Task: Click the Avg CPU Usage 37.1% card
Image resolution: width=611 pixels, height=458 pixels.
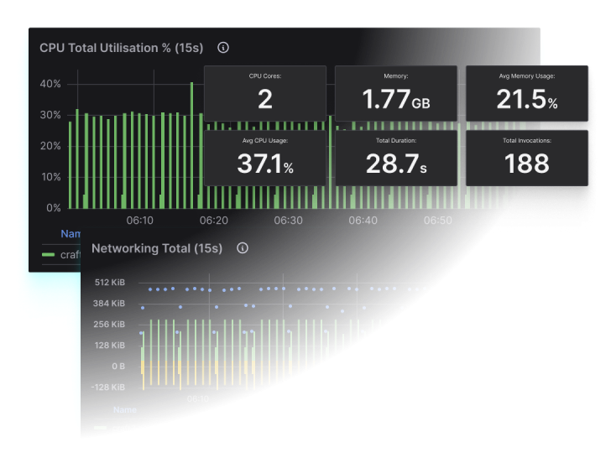Action: (265, 157)
